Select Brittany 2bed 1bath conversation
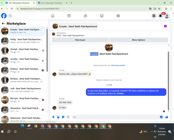This screenshot has width=174, height=140. (23, 80)
